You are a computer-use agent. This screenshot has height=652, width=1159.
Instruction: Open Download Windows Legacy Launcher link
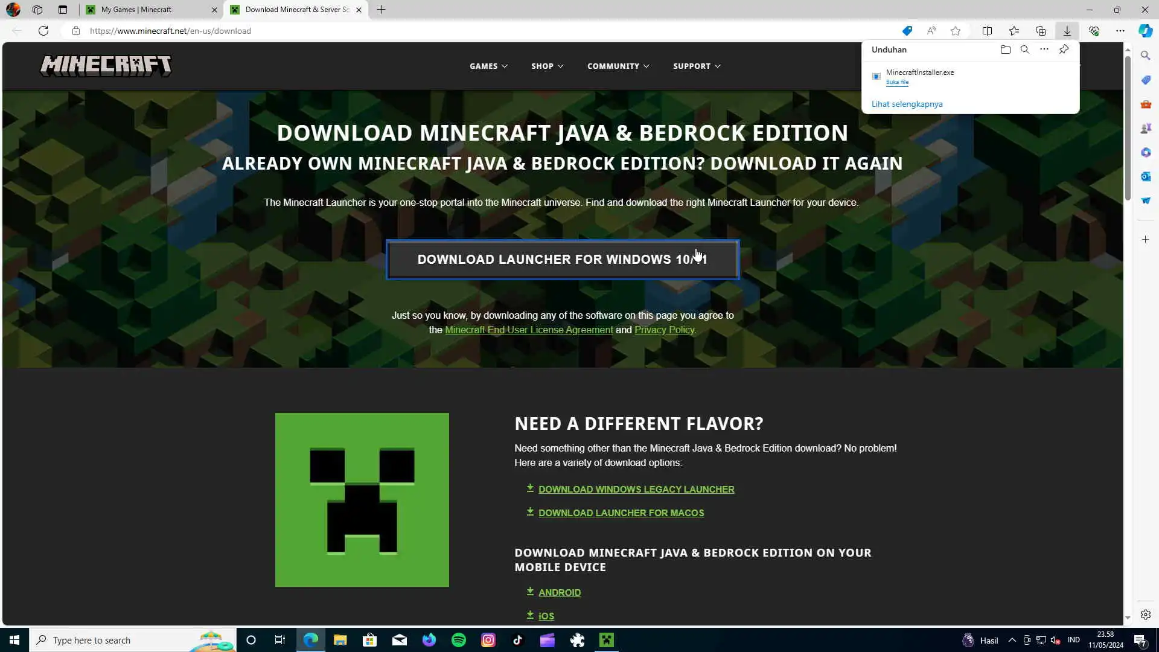click(636, 490)
